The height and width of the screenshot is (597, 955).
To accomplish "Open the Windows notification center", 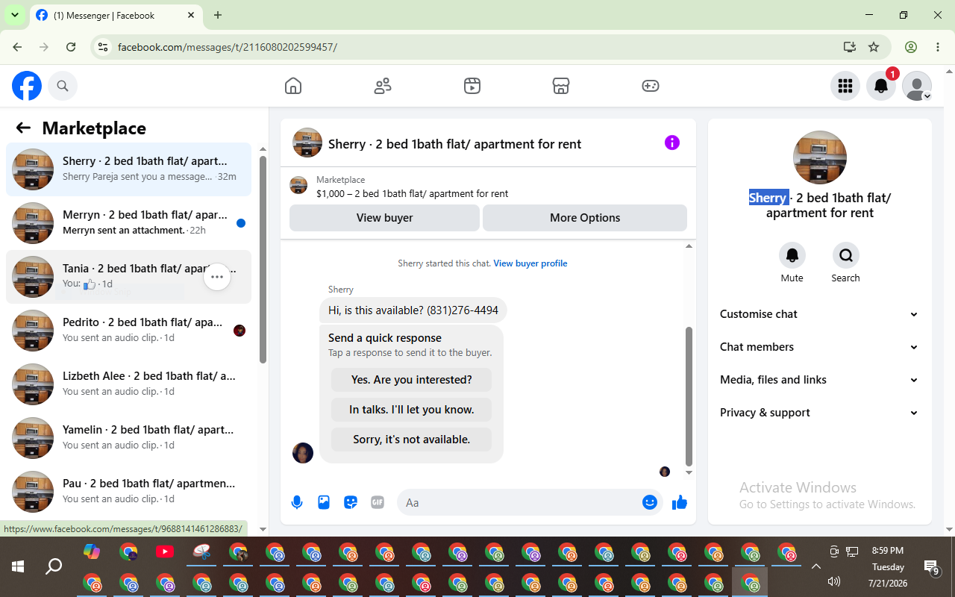I will tap(931, 568).
